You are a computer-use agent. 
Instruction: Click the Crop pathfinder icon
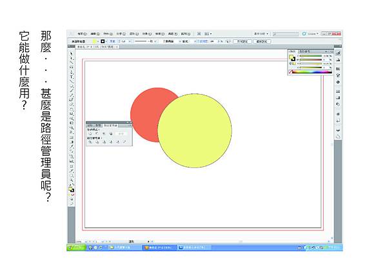point(111,142)
